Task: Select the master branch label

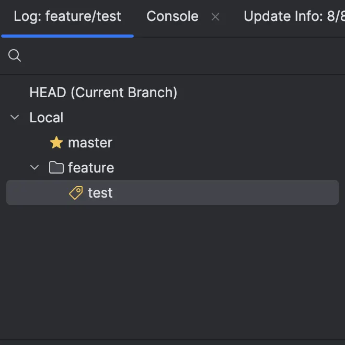Action: (x=90, y=143)
